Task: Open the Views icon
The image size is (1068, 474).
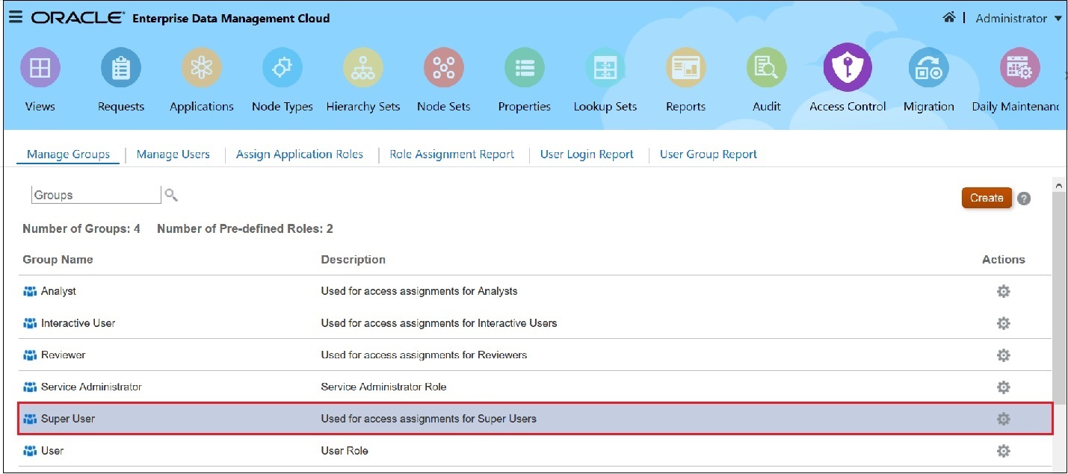Action: [x=40, y=69]
